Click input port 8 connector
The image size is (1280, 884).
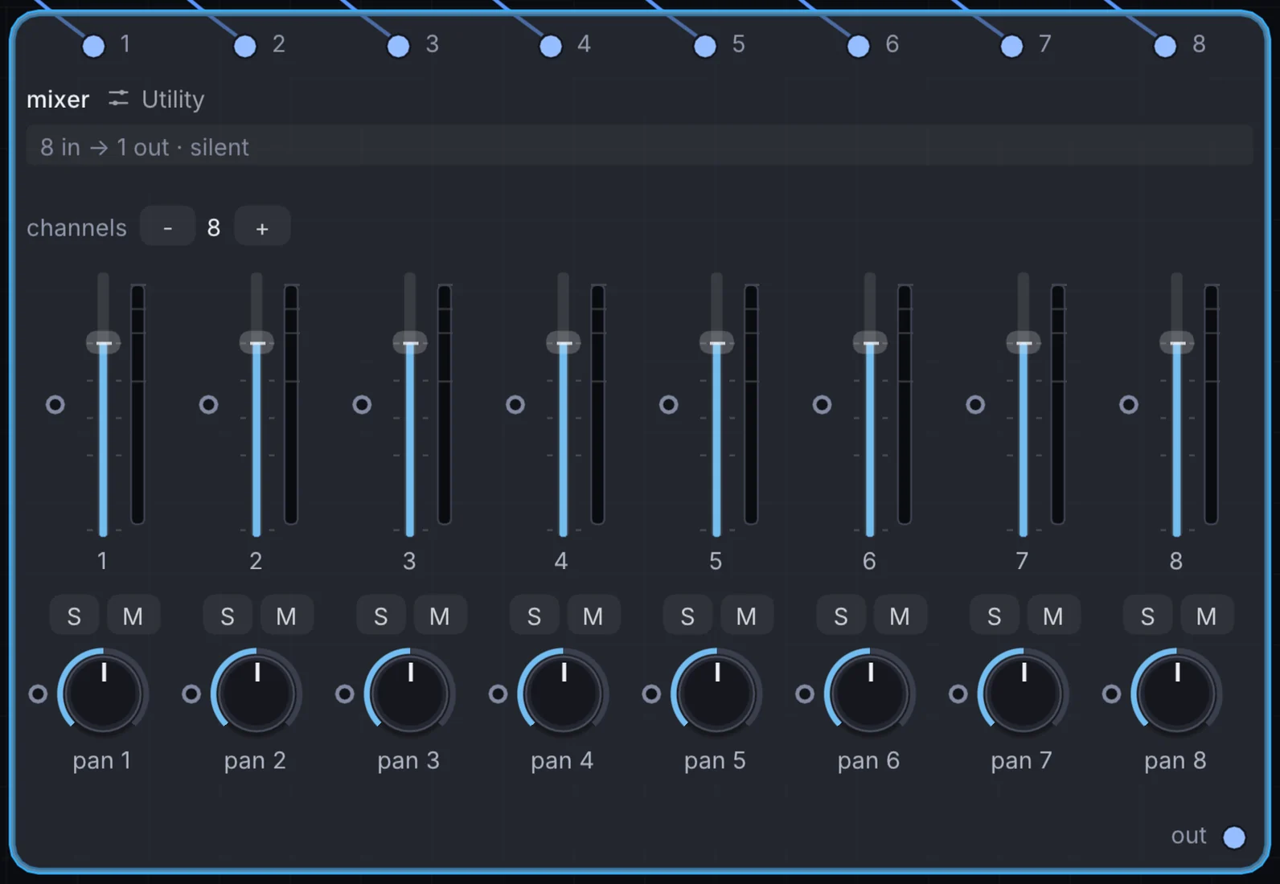pos(1165,46)
